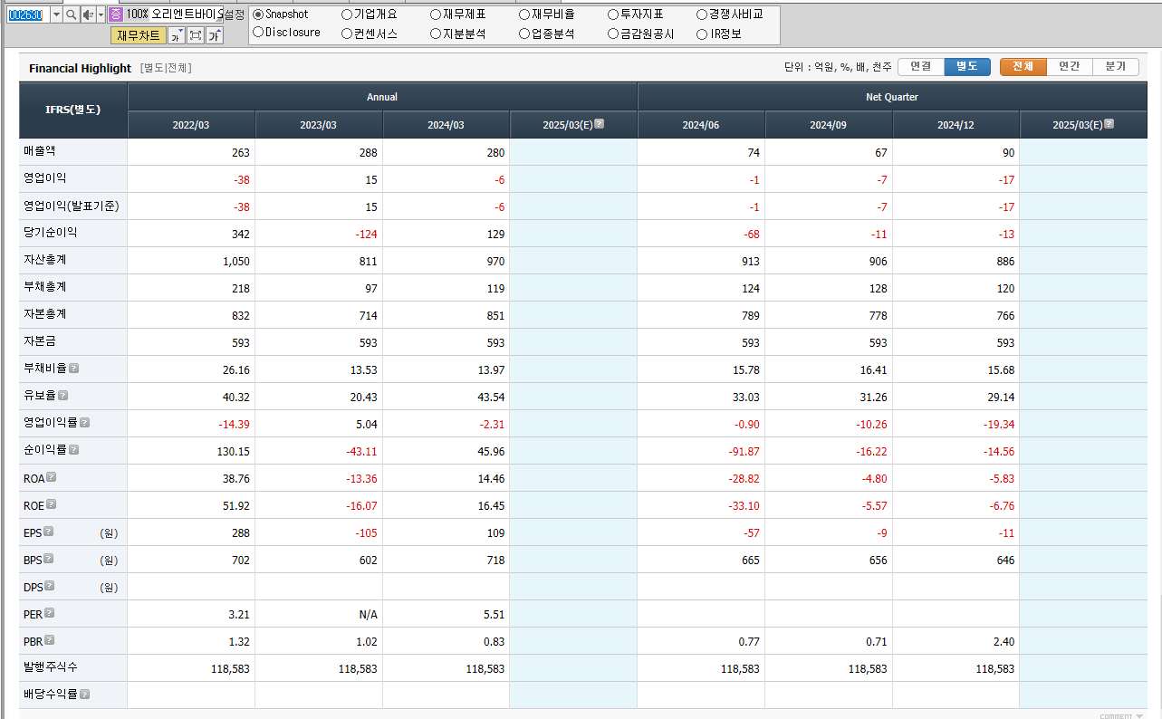Viewport: 1162px width, 719px height.
Task: Click the help icon beside 부채비율
Action: [74, 369]
